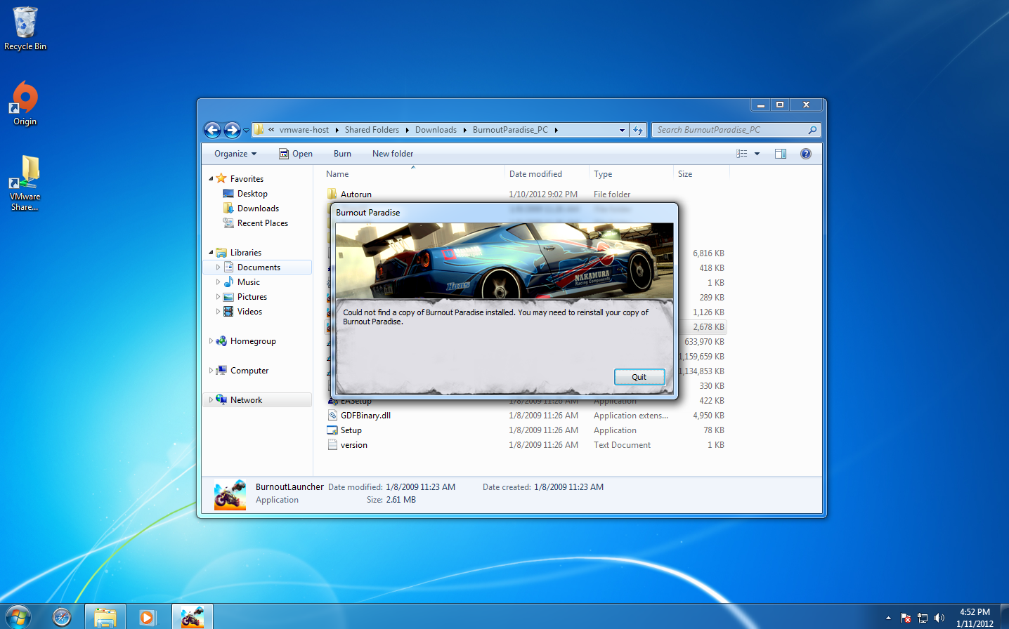Click the Quit button in the dialog

click(639, 377)
